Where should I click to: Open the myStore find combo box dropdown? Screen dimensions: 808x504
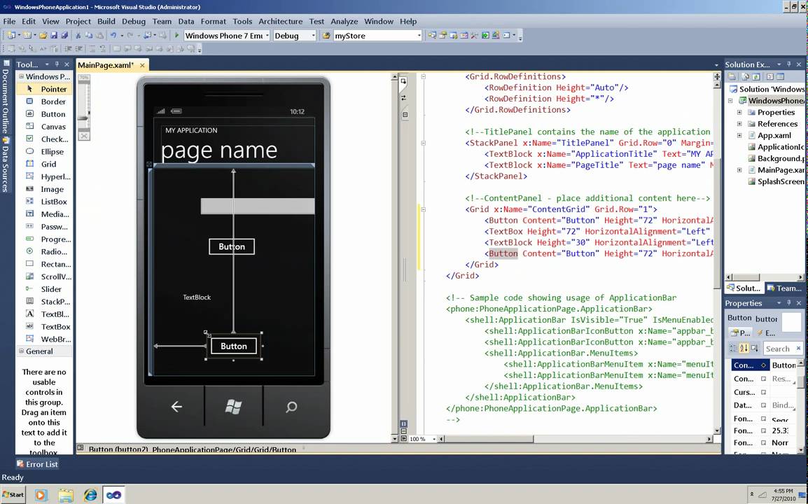[419, 36]
